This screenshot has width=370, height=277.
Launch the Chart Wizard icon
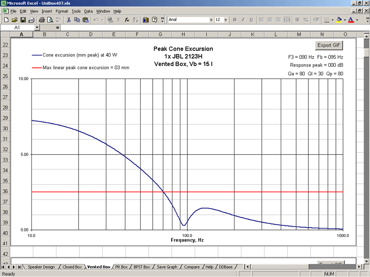click(x=146, y=20)
